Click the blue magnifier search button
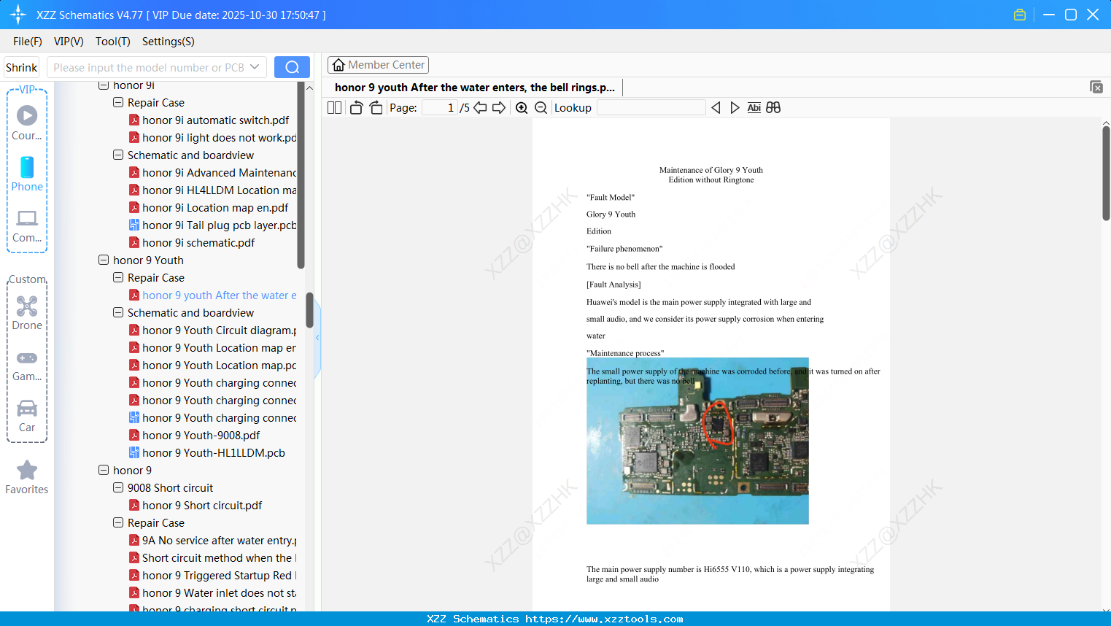The height and width of the screenshot is (626, 1111). 292,67
